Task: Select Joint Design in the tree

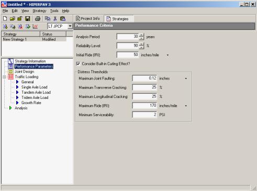Action: (x=25, y=72)
